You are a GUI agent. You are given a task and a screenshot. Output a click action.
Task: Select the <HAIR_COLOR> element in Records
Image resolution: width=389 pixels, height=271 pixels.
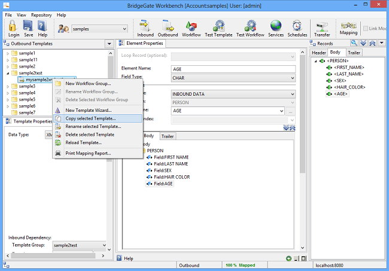click(x=350, y=87)
